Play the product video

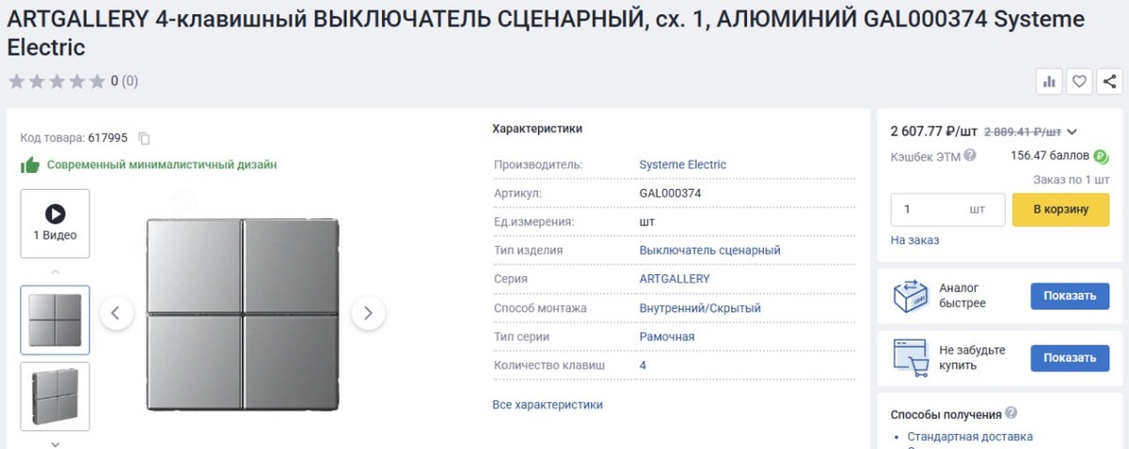click(x=56, y=224)
